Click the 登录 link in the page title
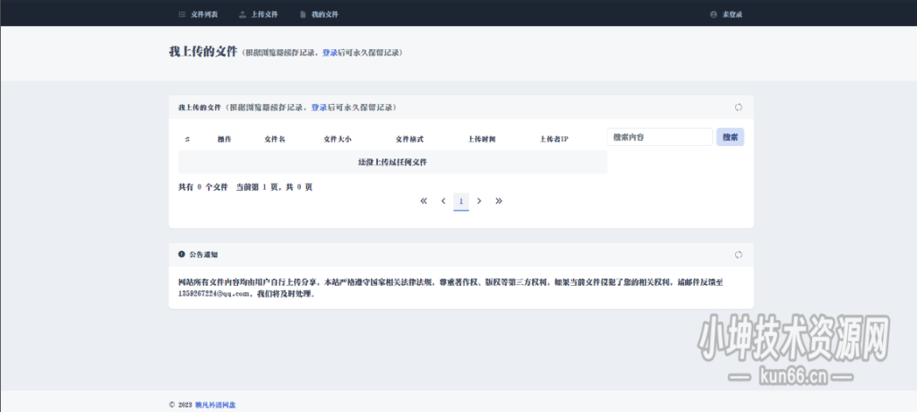This screenshot has width=917, height=412. [x=330, y=53]
